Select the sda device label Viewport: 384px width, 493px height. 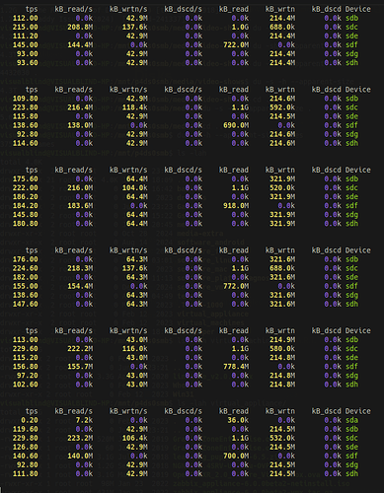[x=351, y=420]
